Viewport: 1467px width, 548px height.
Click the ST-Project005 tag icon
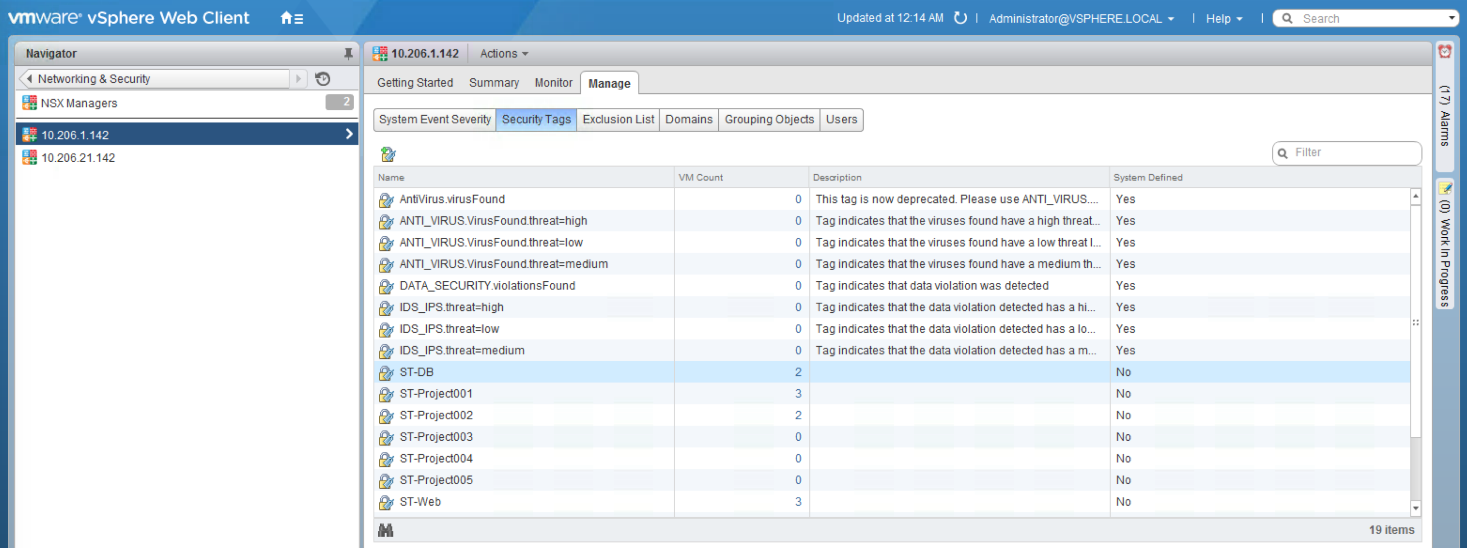[x=386, y=481]
